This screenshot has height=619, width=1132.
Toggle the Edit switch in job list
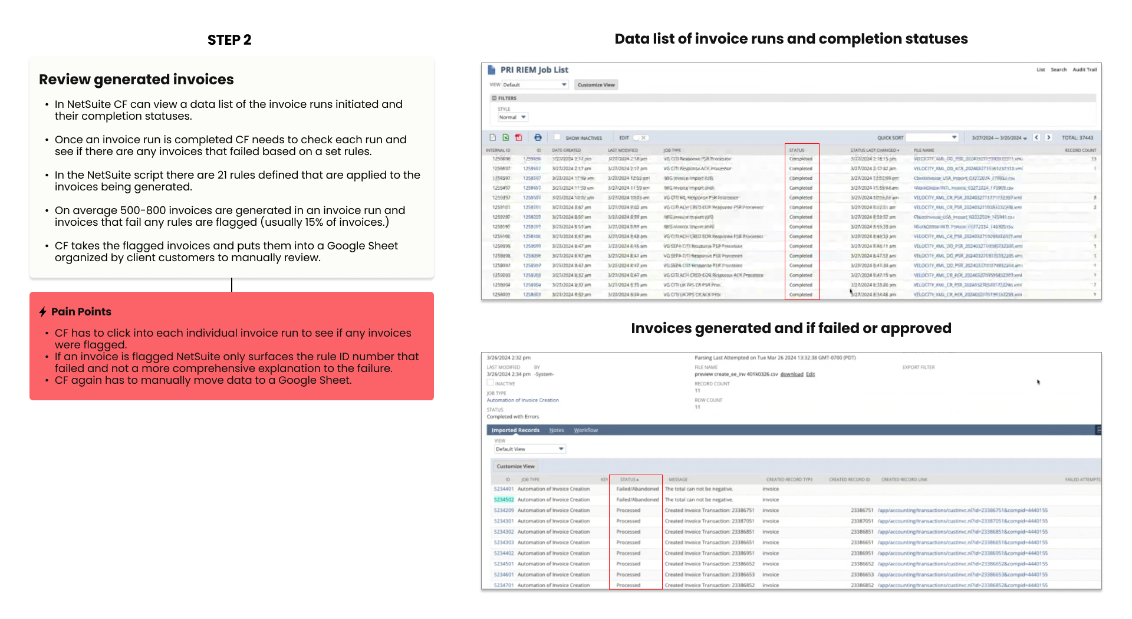coord(640,138)
